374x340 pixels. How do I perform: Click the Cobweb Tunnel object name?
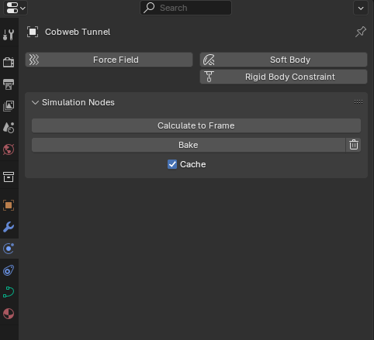[78, 32]
